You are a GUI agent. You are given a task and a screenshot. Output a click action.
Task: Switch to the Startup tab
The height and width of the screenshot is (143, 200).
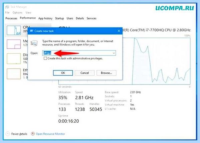point(59,18)
